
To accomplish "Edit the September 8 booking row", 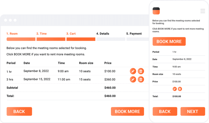I will pos(133,71).
